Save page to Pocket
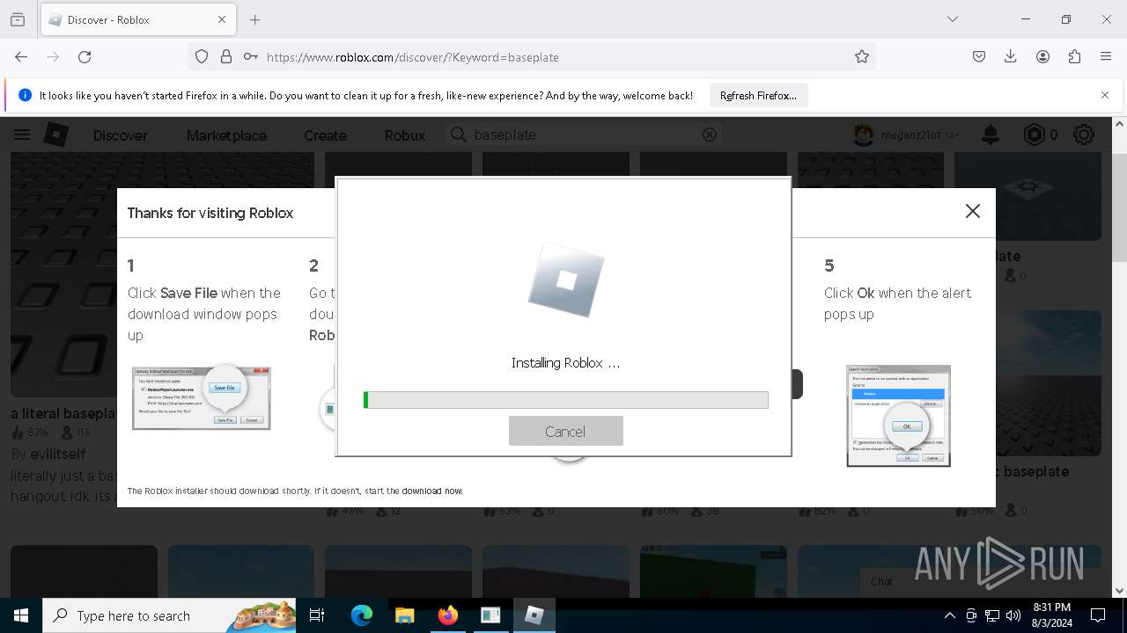Viewport: 1127px width, 633px height. pyautogui.click(x=979, y=56)
